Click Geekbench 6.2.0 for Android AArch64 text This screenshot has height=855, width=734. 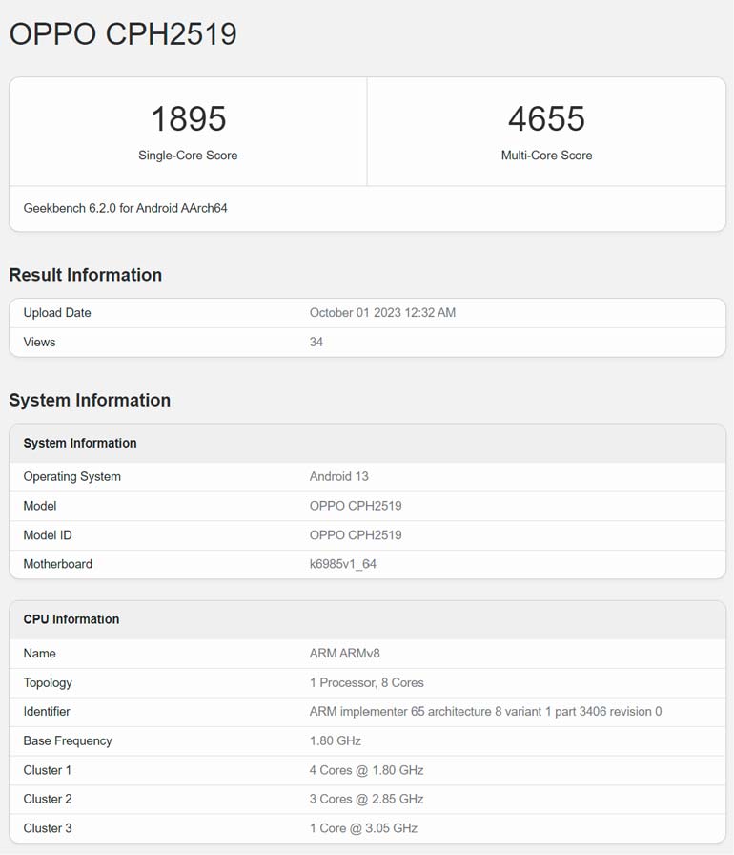tap(125, 208)
